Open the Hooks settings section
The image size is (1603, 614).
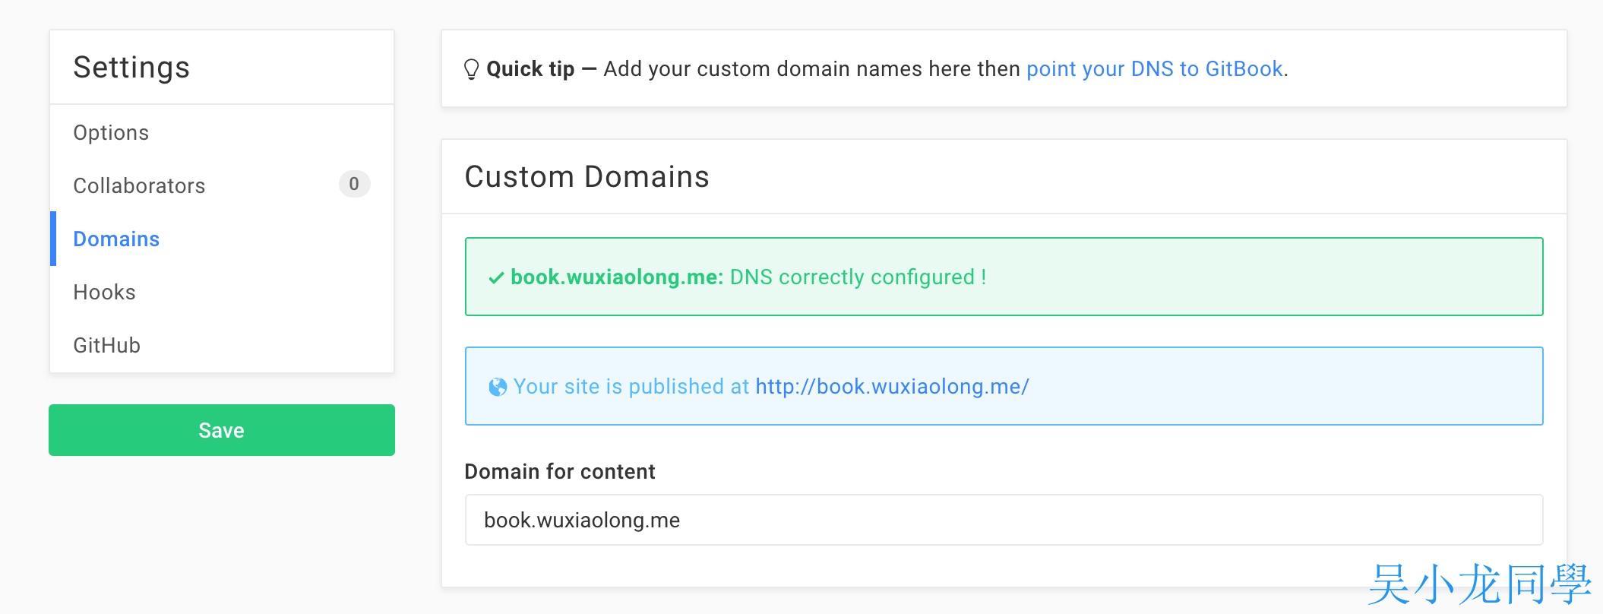coord(104,293)
